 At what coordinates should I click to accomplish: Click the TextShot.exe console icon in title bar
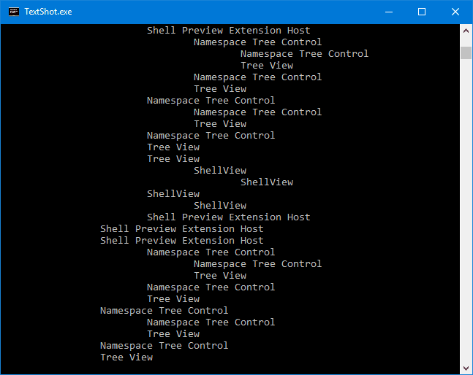13,12
